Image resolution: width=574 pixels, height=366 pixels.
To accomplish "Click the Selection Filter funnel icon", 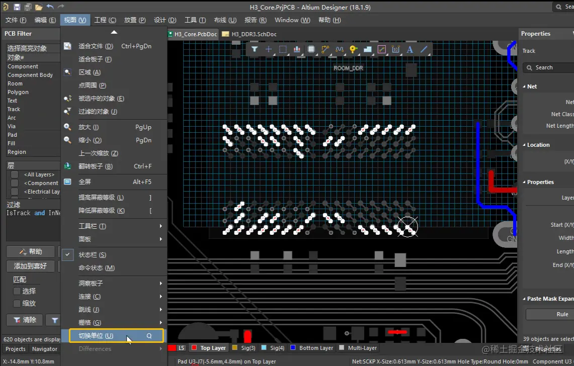I will [255, 49].
